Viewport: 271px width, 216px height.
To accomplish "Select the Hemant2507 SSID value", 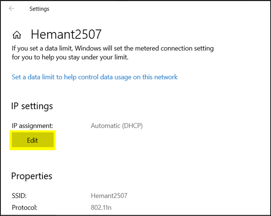I will coord(109,196).
